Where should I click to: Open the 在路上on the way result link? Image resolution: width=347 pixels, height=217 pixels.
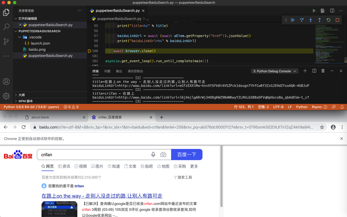tap(102, 196)
